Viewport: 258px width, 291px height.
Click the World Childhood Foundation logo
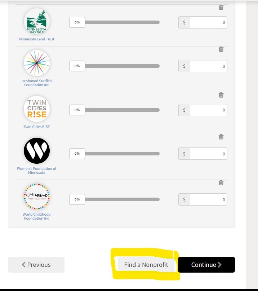tap(37, 197)
